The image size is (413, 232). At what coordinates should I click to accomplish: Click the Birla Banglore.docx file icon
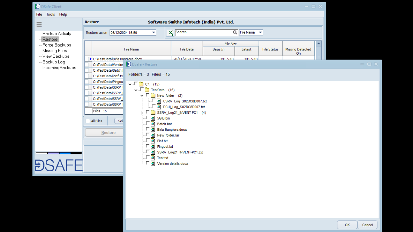click(153, 130)
